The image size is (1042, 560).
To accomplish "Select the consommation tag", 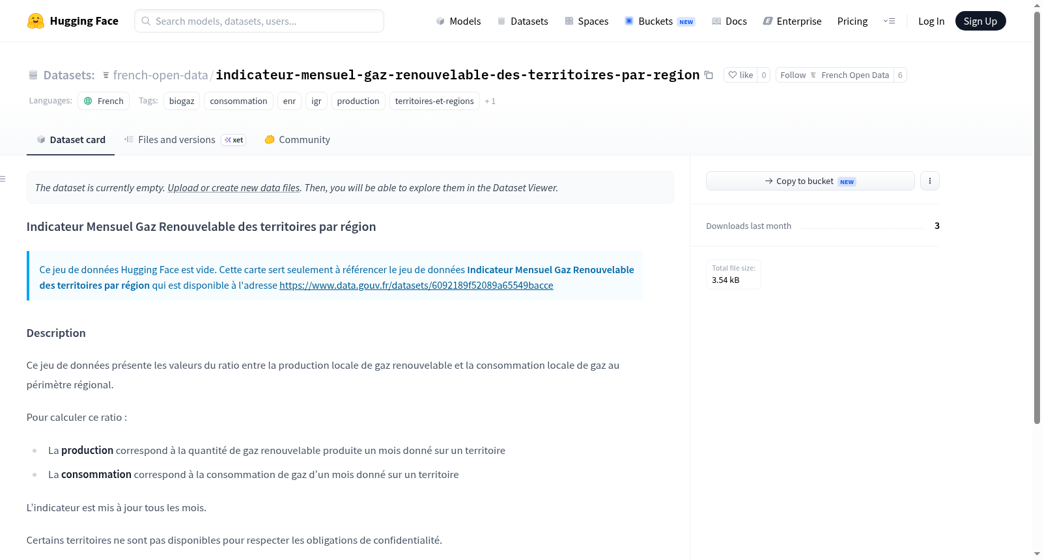I will (x=238, y=101).
